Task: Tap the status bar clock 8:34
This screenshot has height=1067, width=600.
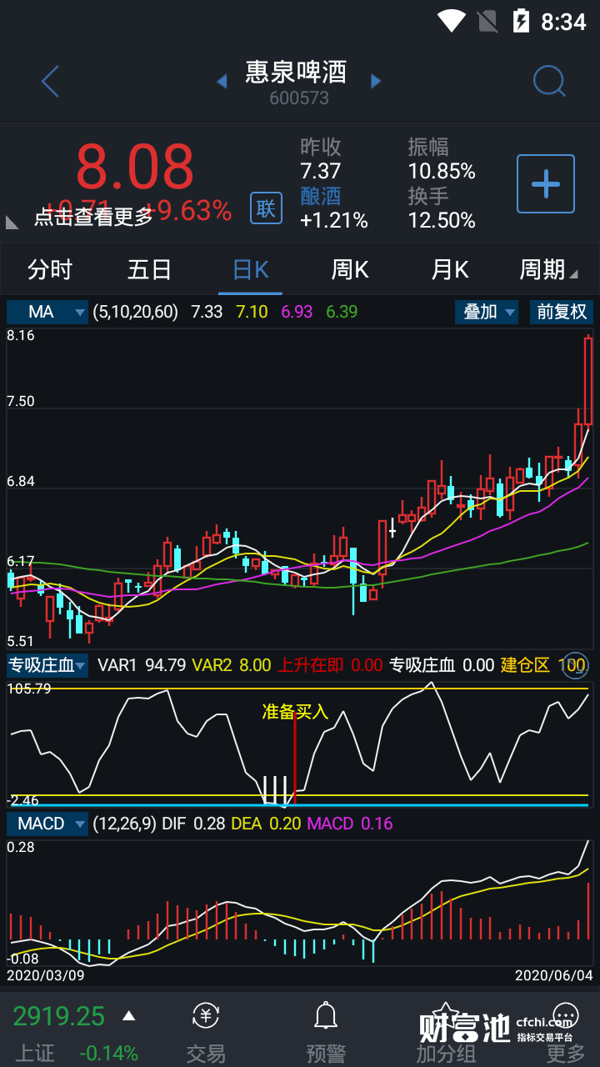Action: pos(563,22)
